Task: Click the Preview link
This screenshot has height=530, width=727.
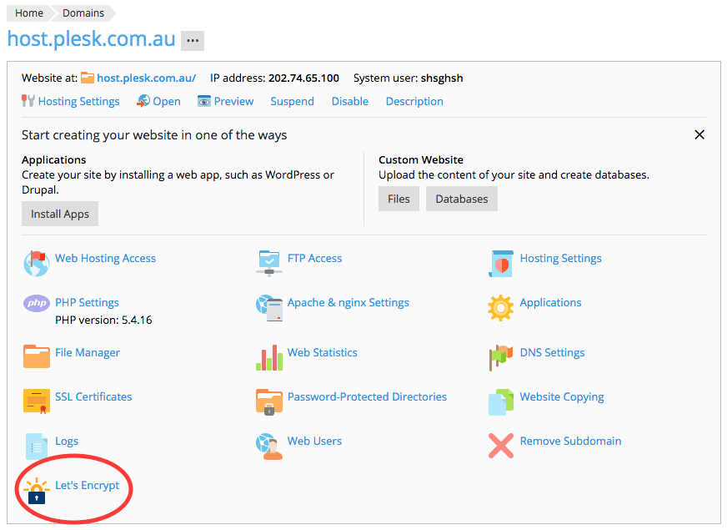Action: click(233, 101)
